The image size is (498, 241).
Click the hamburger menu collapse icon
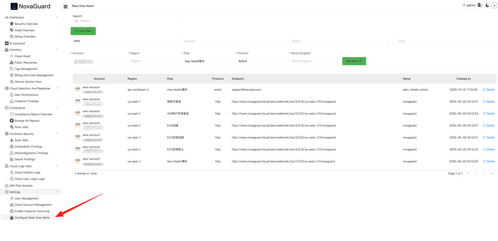point(65,6)
